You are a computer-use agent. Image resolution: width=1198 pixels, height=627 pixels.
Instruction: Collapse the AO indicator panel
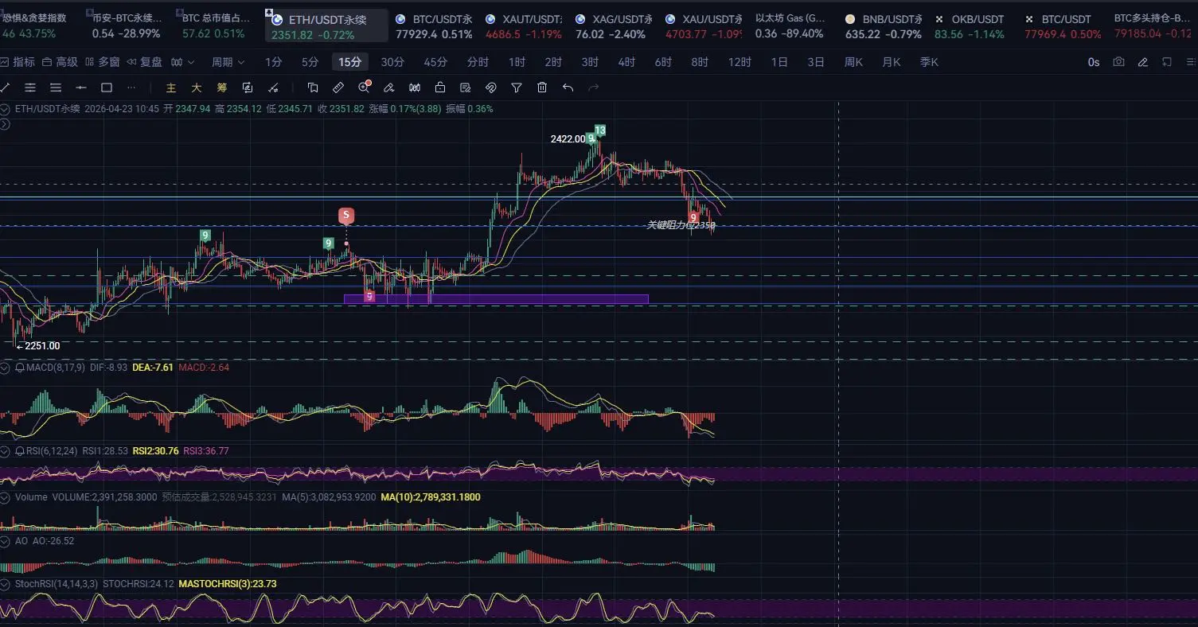coord(6,541)
